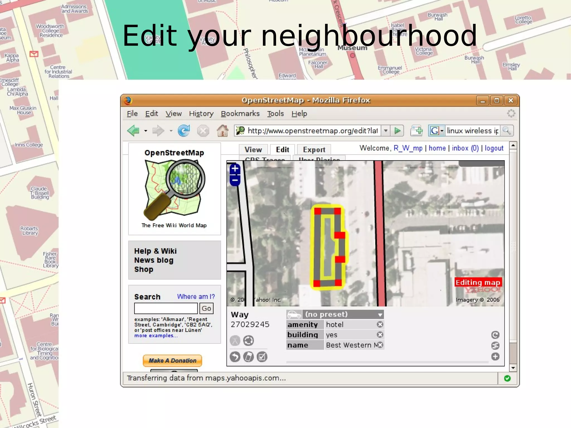Zoom in the map with plus button

pos(235,169)
